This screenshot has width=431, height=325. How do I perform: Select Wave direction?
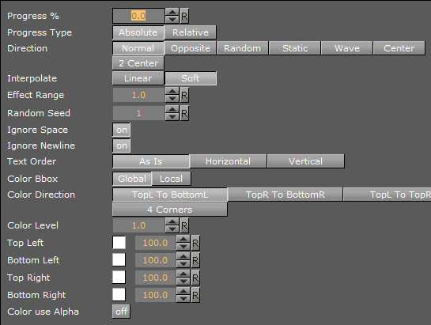[x=347, y=48]
